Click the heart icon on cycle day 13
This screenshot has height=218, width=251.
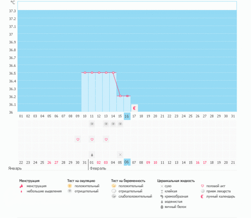[106, 139]
